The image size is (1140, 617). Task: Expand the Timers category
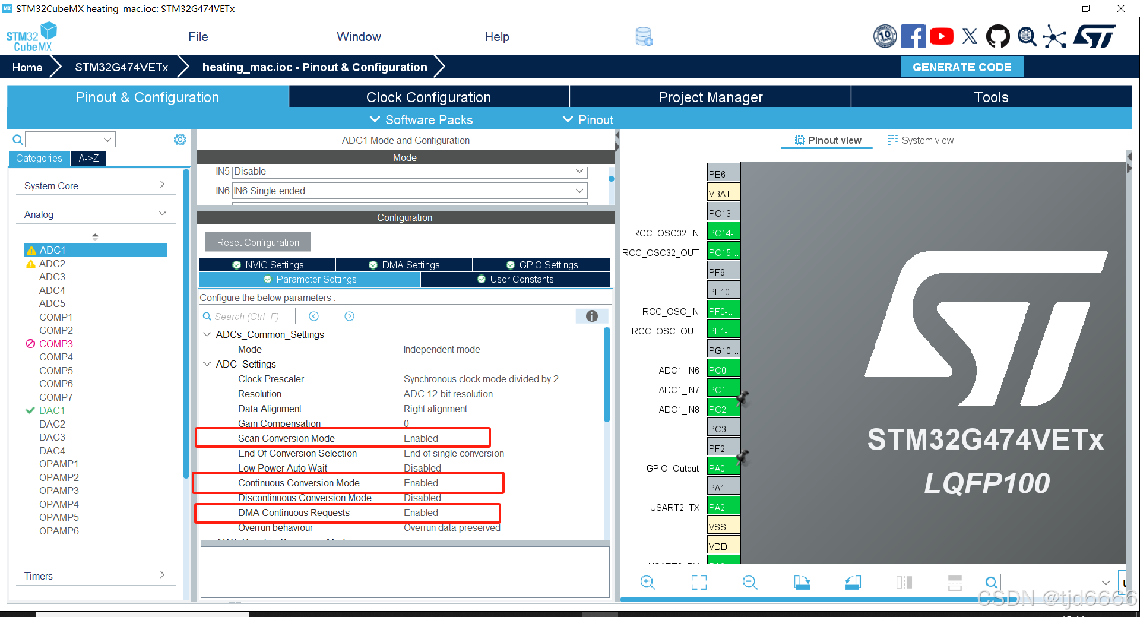point(95,576)
